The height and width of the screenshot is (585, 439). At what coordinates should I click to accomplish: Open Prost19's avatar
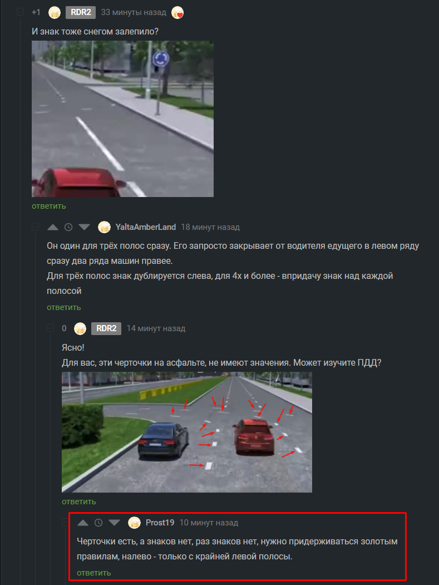[x=134, y=523]
